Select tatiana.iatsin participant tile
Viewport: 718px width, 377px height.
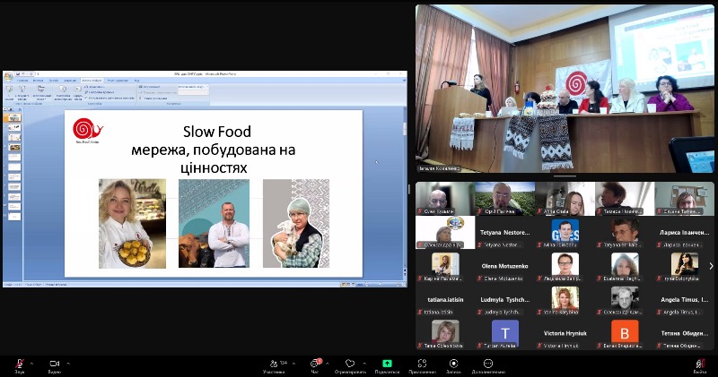click(x=445, y=300)
